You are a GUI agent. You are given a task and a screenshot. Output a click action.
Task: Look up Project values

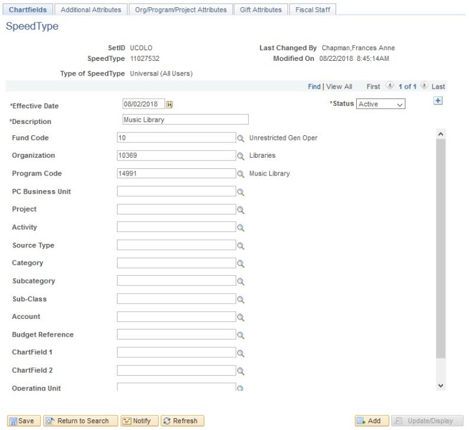click(x=240, y=210)
